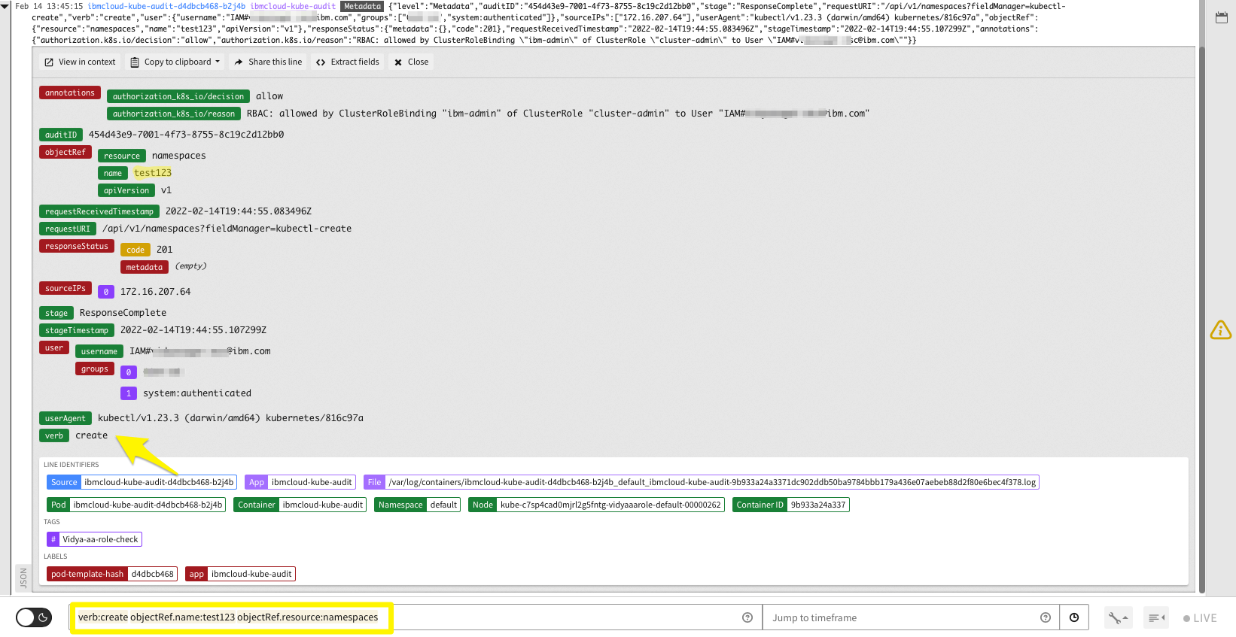Click source link in log line header

pyautogui.click(x=166, y=6)
